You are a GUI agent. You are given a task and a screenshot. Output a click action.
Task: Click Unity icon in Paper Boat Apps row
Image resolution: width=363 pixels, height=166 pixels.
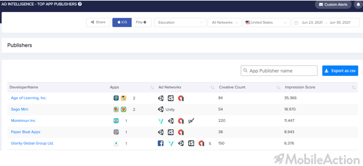coord(161,132)
